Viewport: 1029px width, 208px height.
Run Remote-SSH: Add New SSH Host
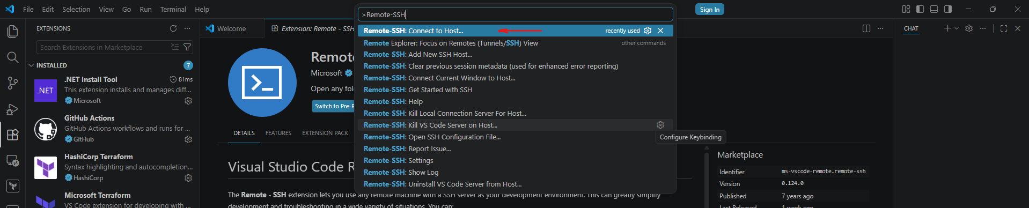pos(515,54)
